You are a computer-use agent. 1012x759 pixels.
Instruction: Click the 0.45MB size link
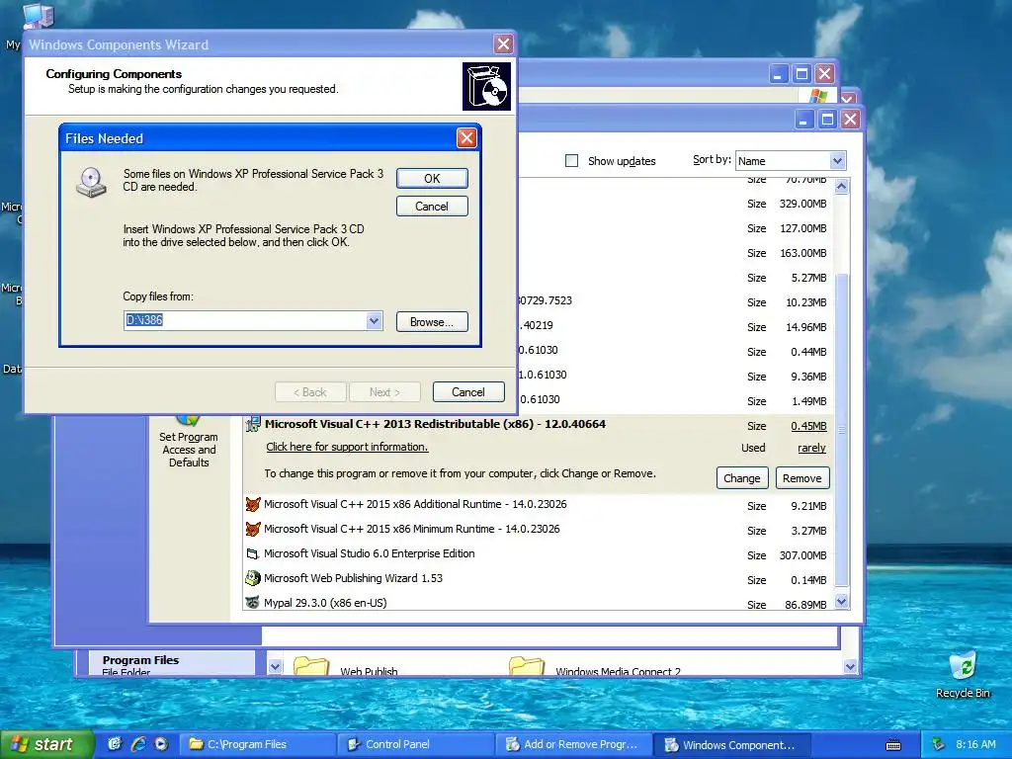[x=808, y=426]
